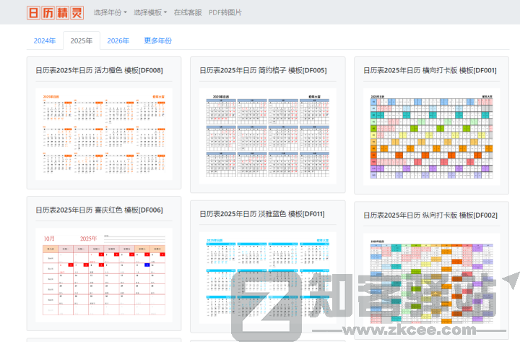Open the 纵向打卡版 DF002 calendar thumbnail
Viewport: 520px width, 342px height.
tap(431, 282)
